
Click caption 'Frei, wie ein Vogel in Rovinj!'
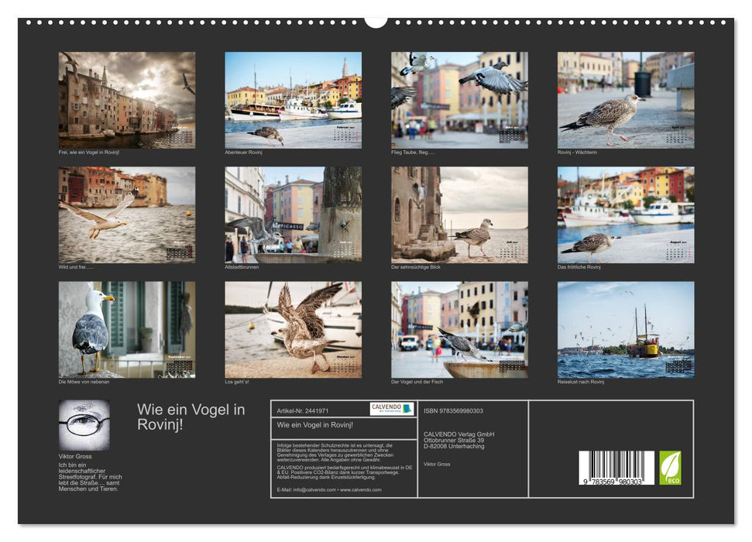pos(89,152)
